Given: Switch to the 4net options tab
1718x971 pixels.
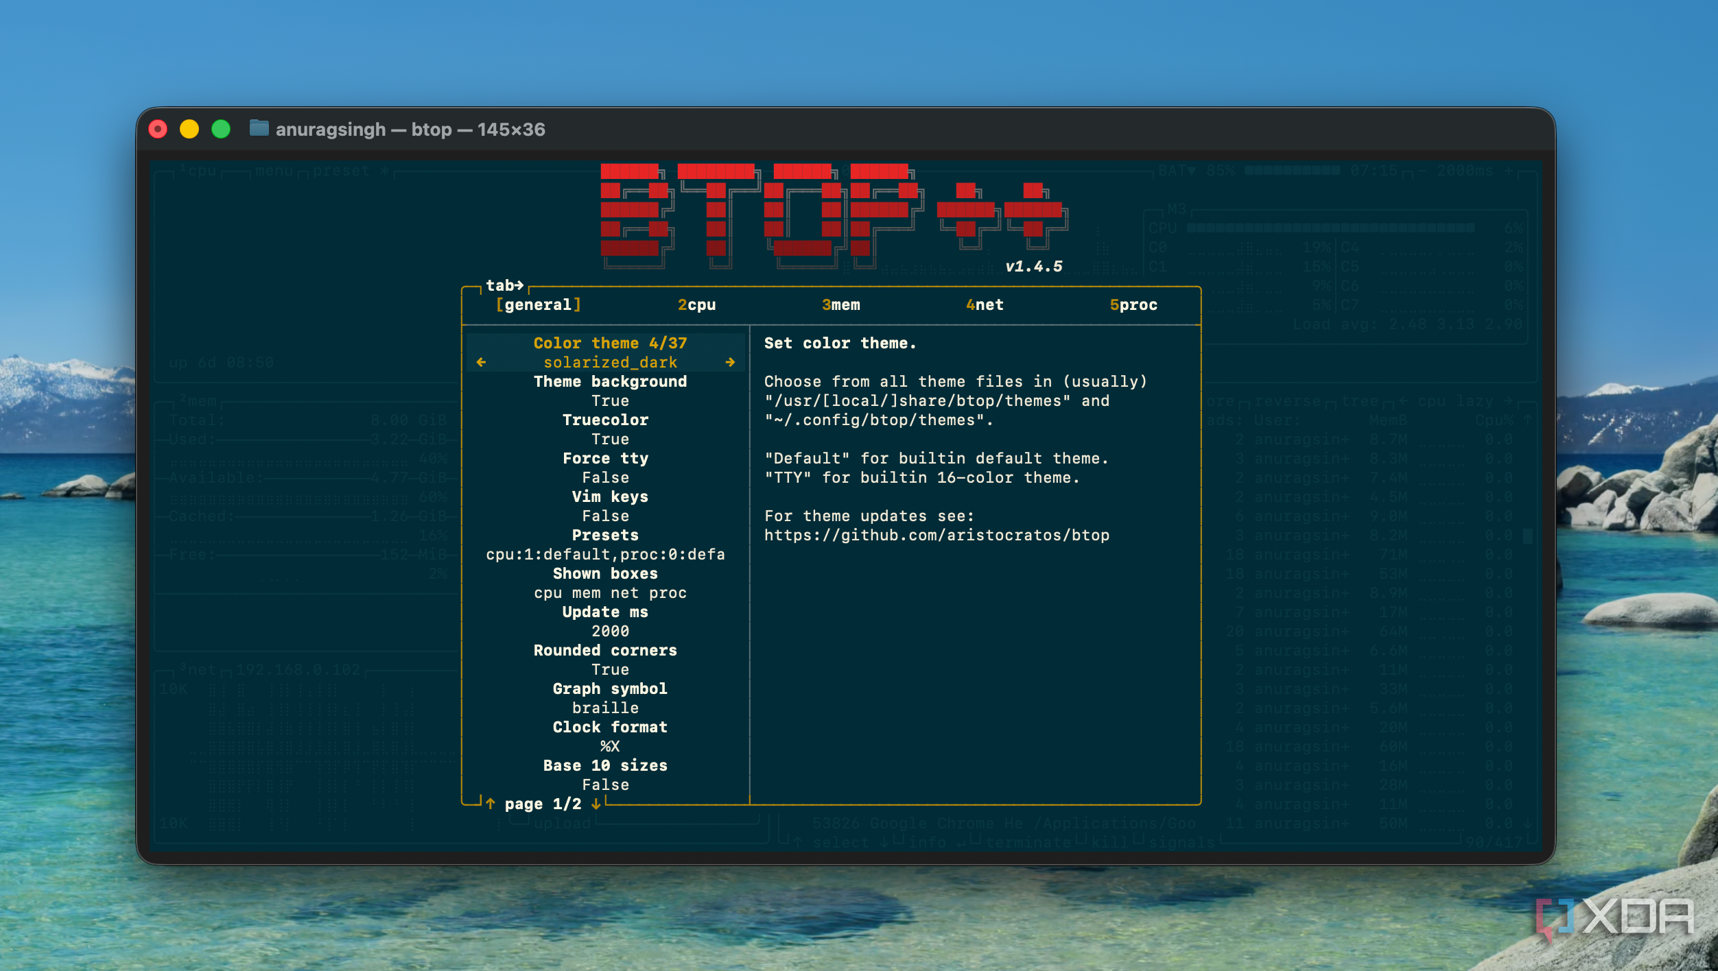Looking at the screenshot, I should tap(985, 304).
